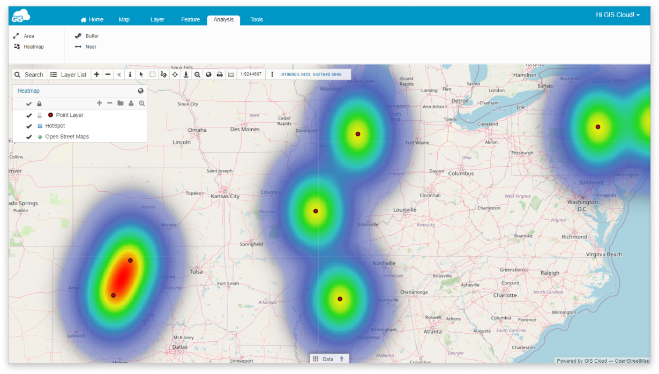Viewport: 659px width, 374px height.
Task: Zoom in using the magnifier toolbar icon
Action: 197,74
